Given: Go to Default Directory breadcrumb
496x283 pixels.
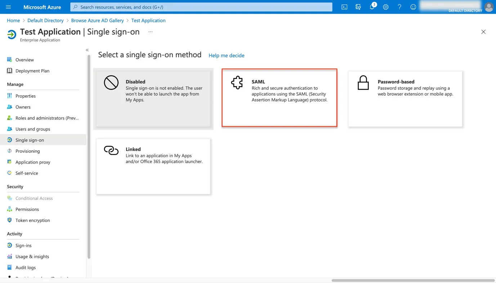Looking at the screenshot, I should tap(45, 21).
